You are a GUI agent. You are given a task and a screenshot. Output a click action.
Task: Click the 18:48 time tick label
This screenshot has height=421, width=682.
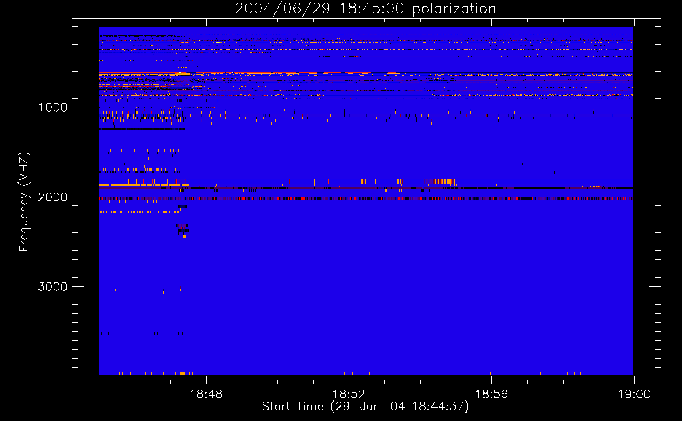click(x=206, y=394)
